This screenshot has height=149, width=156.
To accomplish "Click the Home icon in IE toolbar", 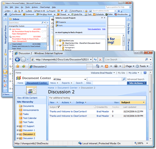I will [x=98, y=66].
